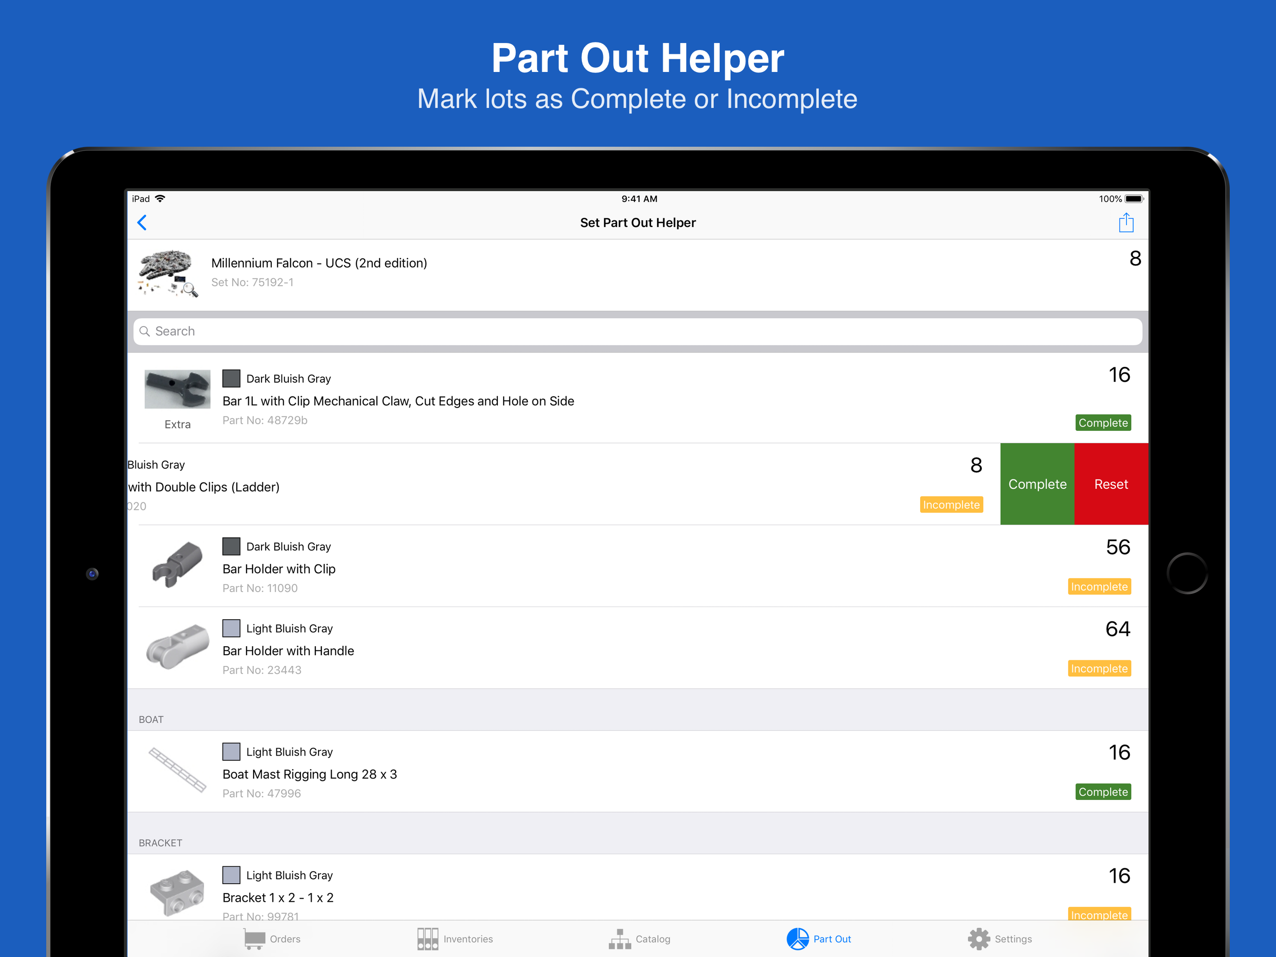The image size is (1276, 957).
Task: Tap 'Part No: 48729b' label
Action: (x=265, y=420)
